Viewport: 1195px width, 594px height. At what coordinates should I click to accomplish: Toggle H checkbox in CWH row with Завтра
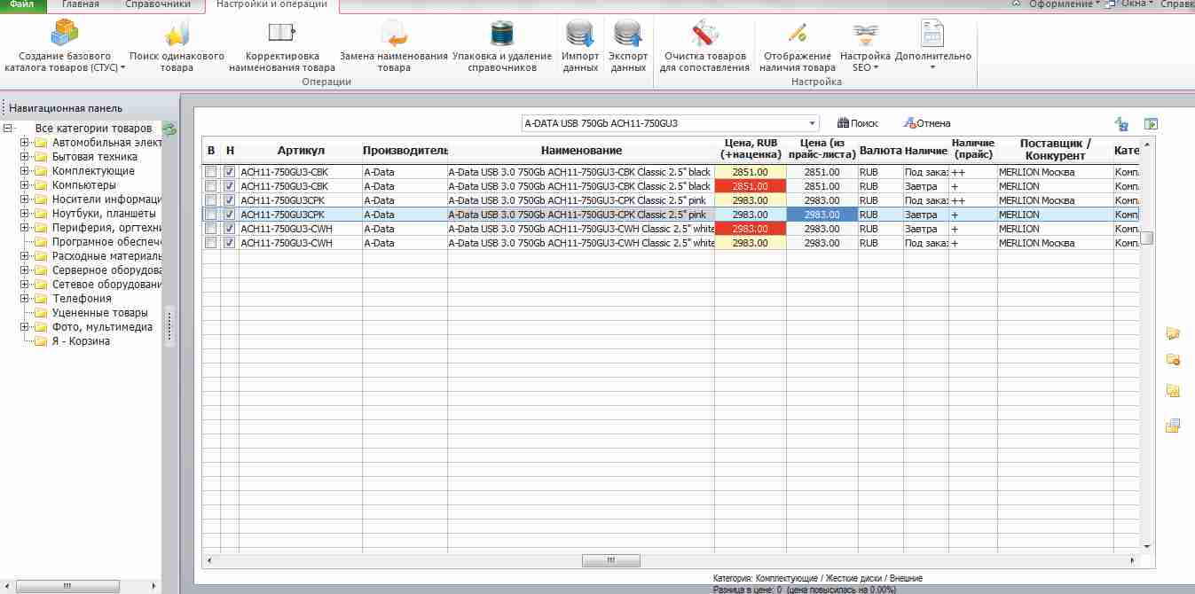tap(230, 229)
